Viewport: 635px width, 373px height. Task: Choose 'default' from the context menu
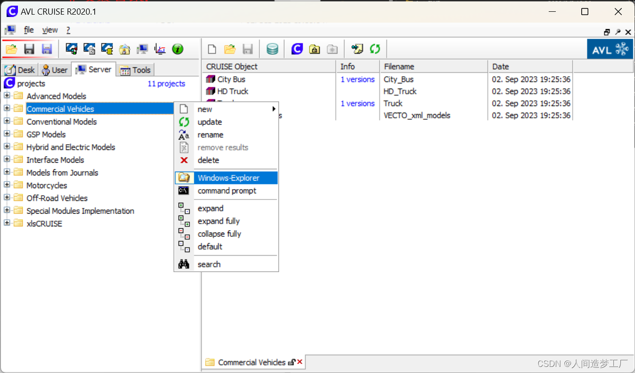(226, 246)
